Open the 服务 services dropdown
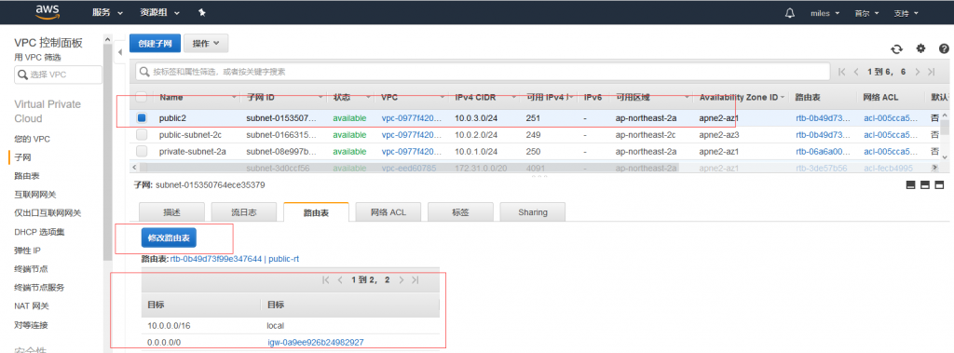 tap(108, 13)
